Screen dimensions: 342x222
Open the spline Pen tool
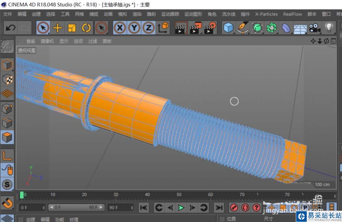[x=243, y=28]
